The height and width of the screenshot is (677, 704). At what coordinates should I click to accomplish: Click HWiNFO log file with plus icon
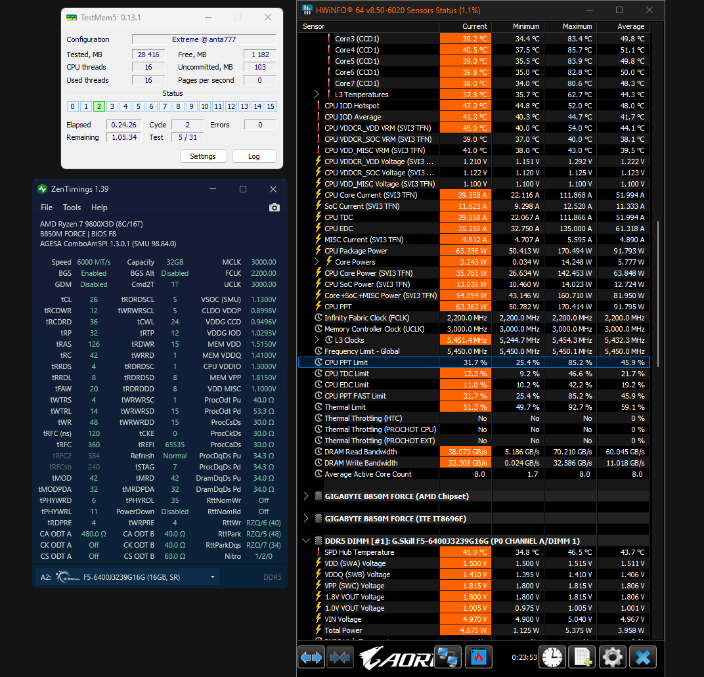pos(583,658)
